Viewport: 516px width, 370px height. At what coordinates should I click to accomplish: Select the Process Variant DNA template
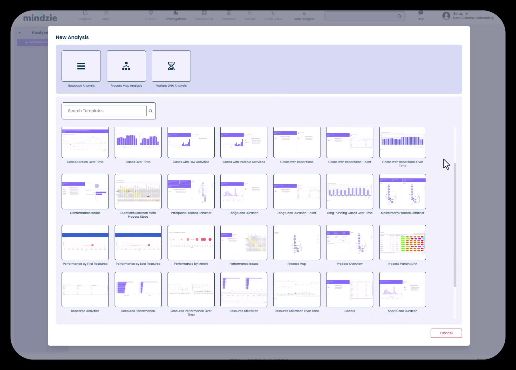coord(402,243)
